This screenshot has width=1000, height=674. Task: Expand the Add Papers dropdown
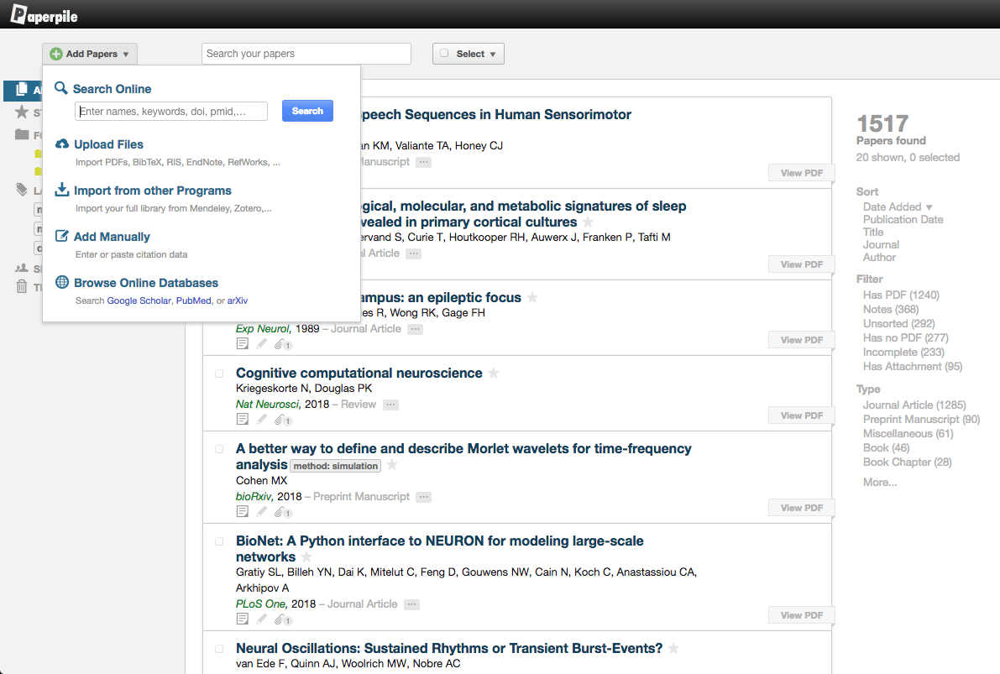point(90,54)
